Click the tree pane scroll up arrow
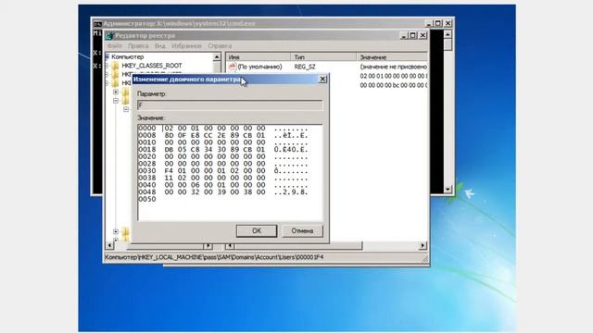593x333 pixels. pos(217,57)
